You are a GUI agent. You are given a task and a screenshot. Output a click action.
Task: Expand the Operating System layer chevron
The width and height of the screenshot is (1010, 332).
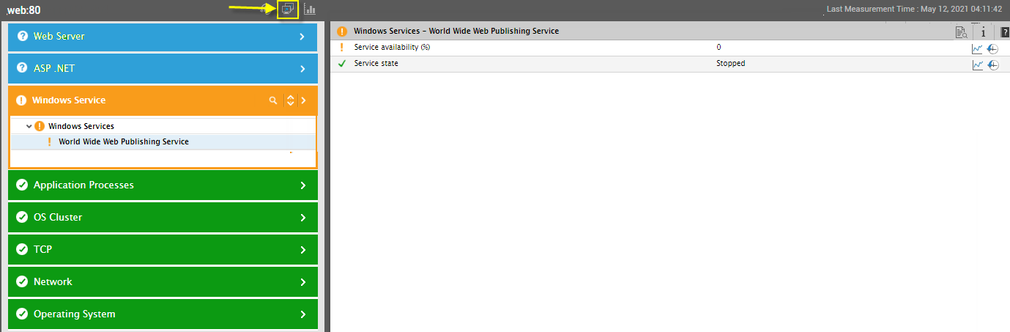click(302, 314)
